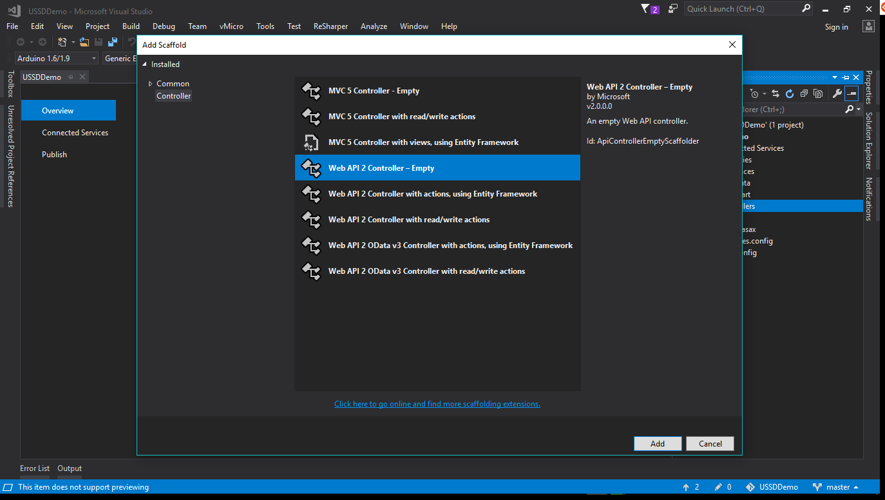
Task: Click the Cancel button in Add Scaffold
Action: (710, 443)
